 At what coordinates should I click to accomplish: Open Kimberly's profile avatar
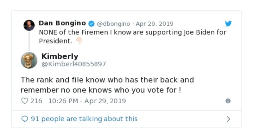click(x=29, y=60)
